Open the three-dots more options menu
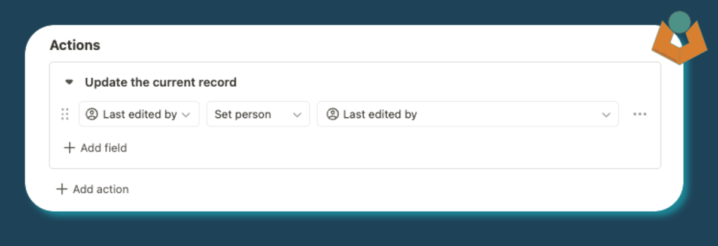The width and height of the screenshot is (718, 246). point(640,114)
